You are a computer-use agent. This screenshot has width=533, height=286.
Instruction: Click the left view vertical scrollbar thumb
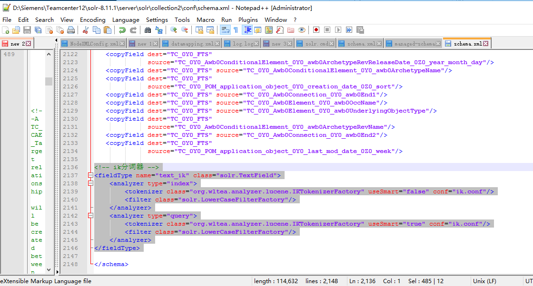(49, 81)
